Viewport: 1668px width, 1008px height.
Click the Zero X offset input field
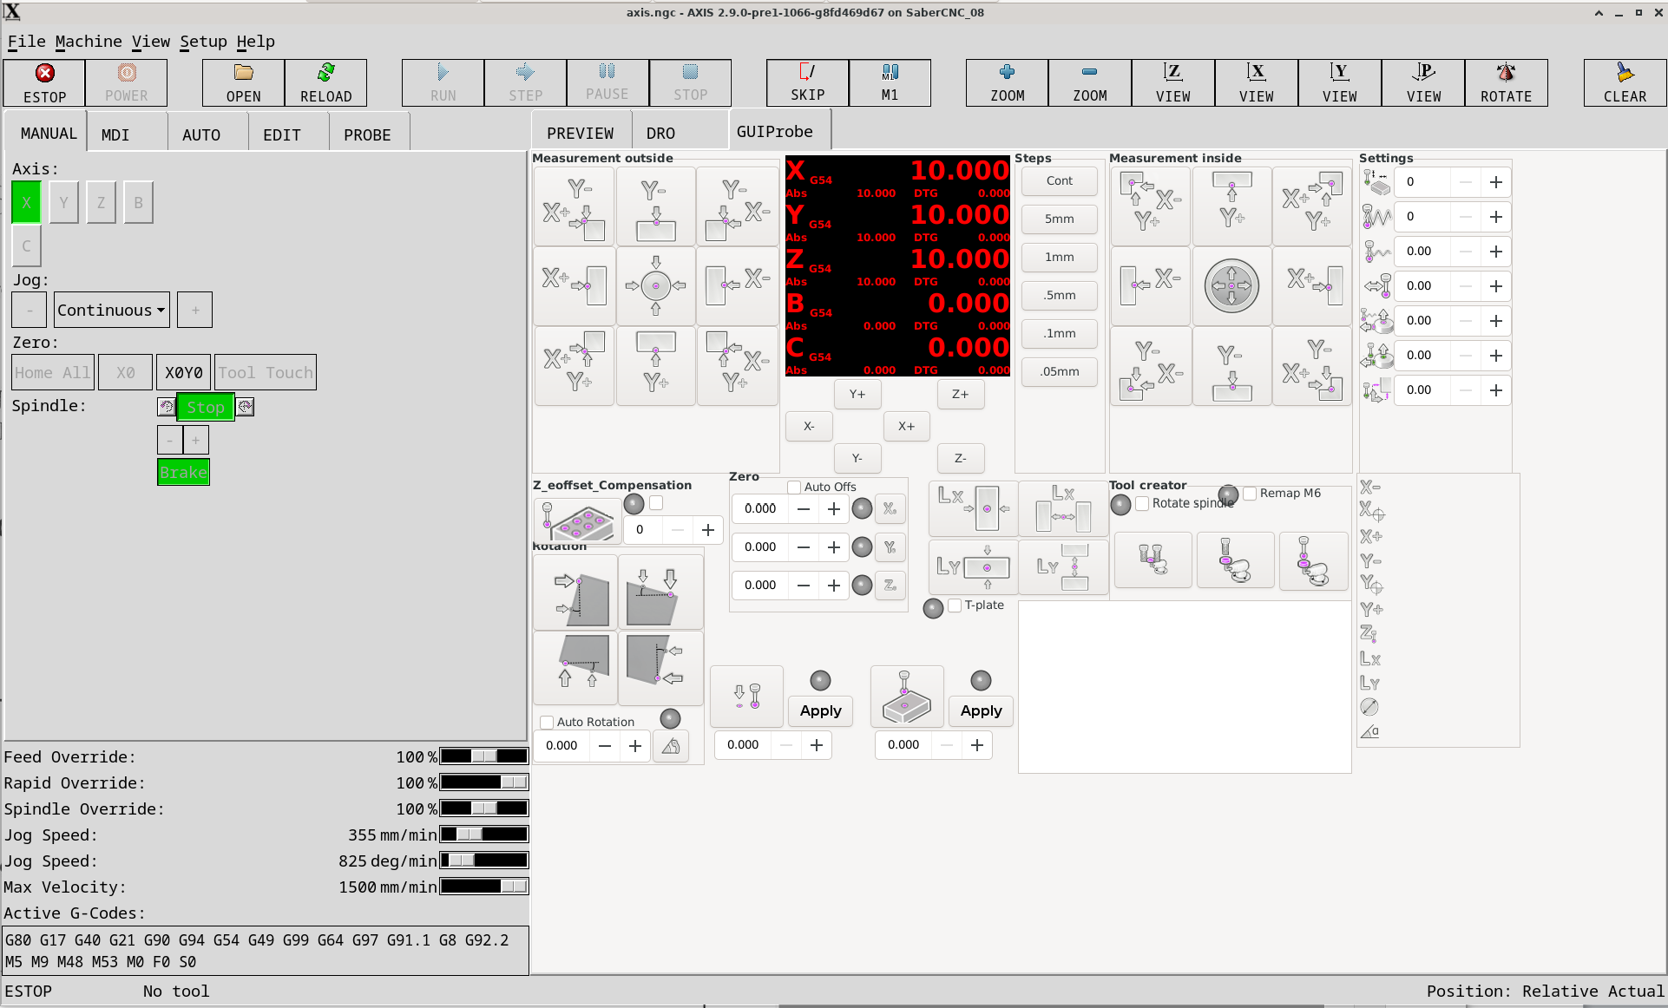point(761,508)
